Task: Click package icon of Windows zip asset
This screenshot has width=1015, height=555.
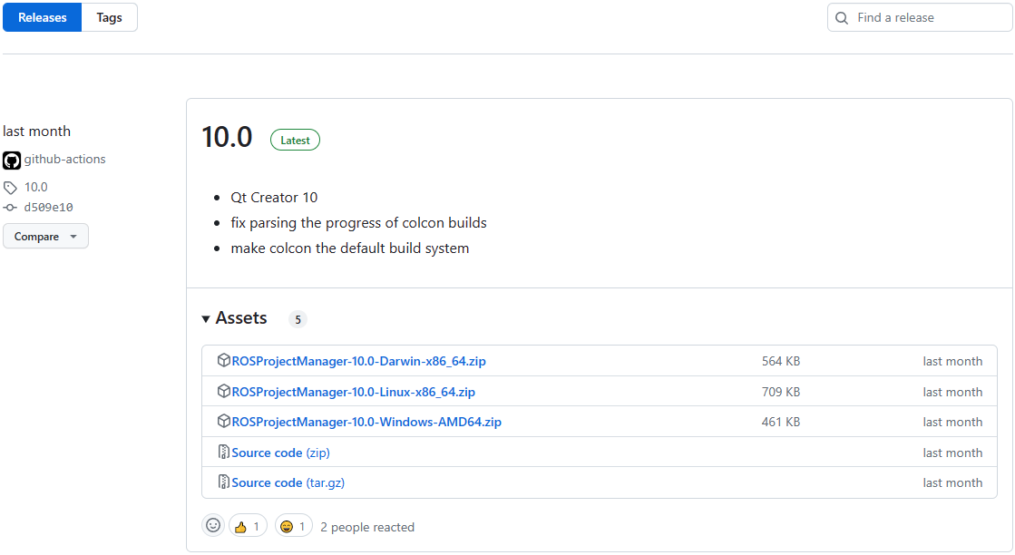Action: (223, 421)
